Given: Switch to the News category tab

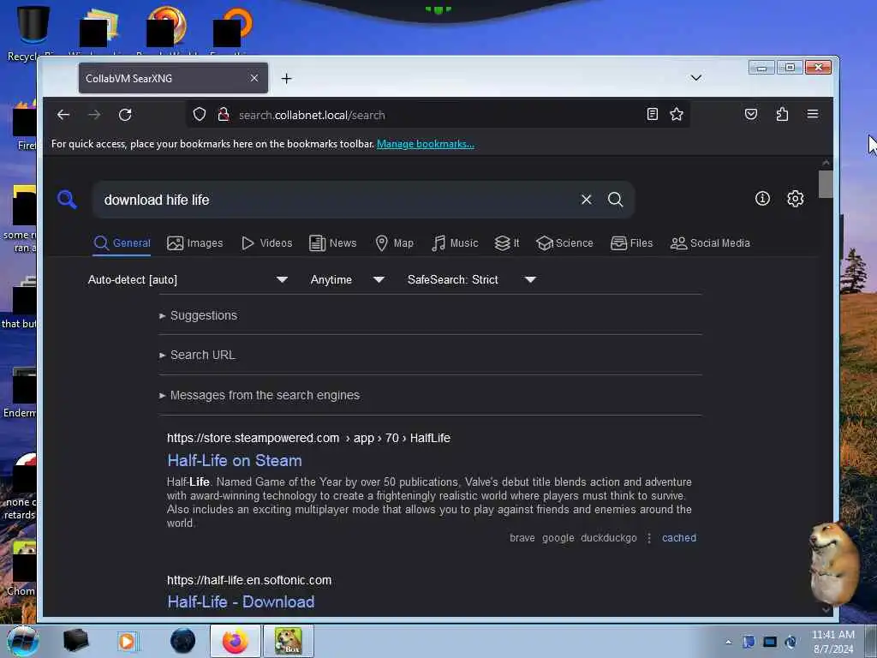Looking at the screenshot, I should [x=333, y=243].
